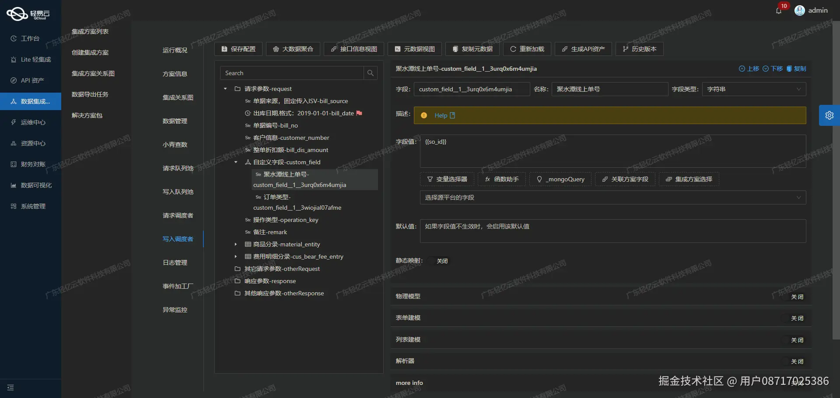Open the 函数助手 function helper

pos(502,179)
